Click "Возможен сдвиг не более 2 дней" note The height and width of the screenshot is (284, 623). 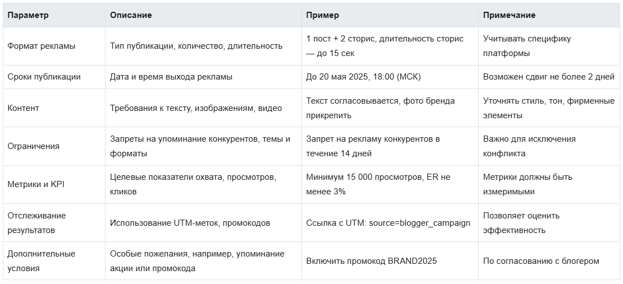tap(549, 77)
